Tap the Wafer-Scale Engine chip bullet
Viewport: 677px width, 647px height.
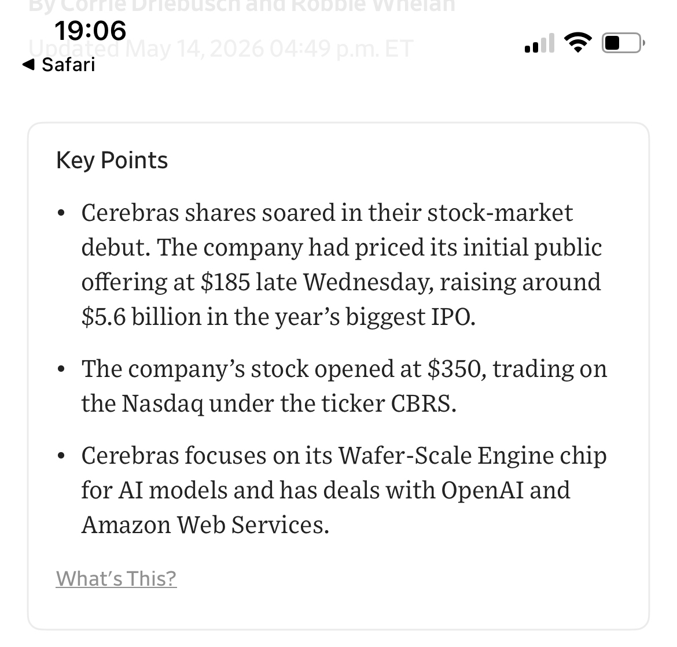pyautogui.click(x=344, y=490)
